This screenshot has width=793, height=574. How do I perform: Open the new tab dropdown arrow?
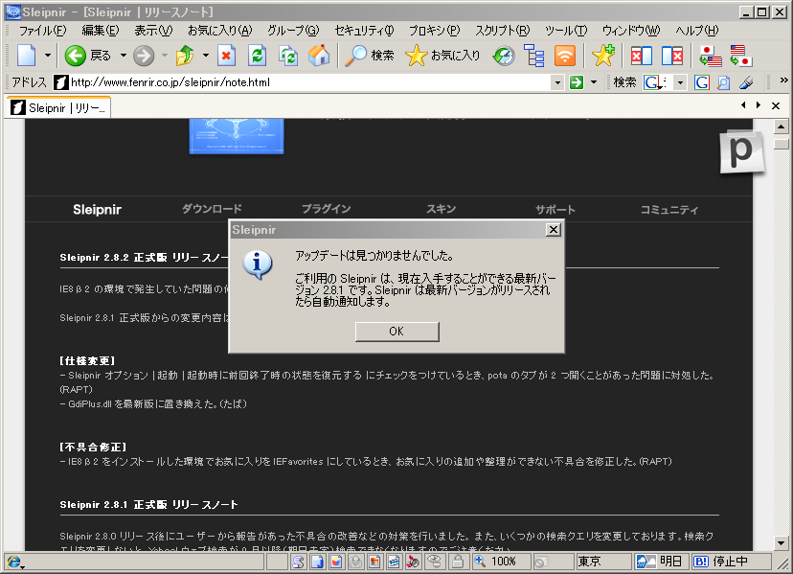coord(48,56)
